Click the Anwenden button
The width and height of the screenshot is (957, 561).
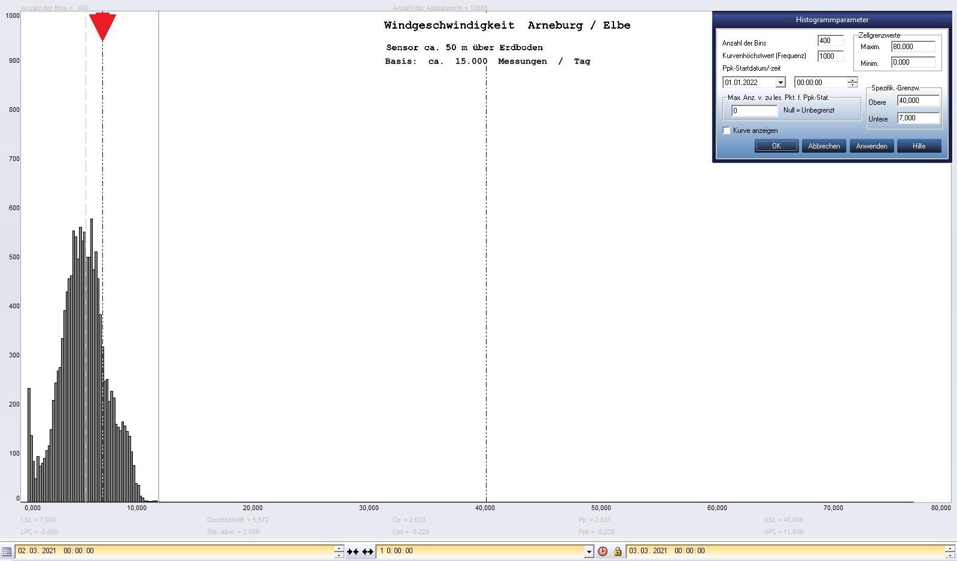871,146
